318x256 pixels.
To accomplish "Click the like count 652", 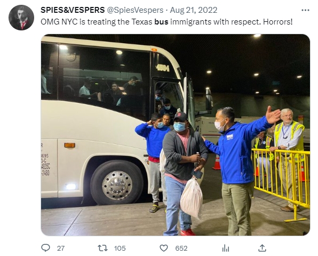I will [181, 249].
